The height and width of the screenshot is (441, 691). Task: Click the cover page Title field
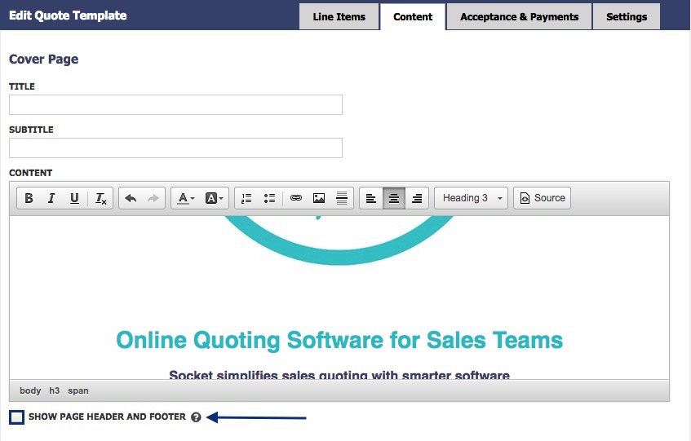175,105
